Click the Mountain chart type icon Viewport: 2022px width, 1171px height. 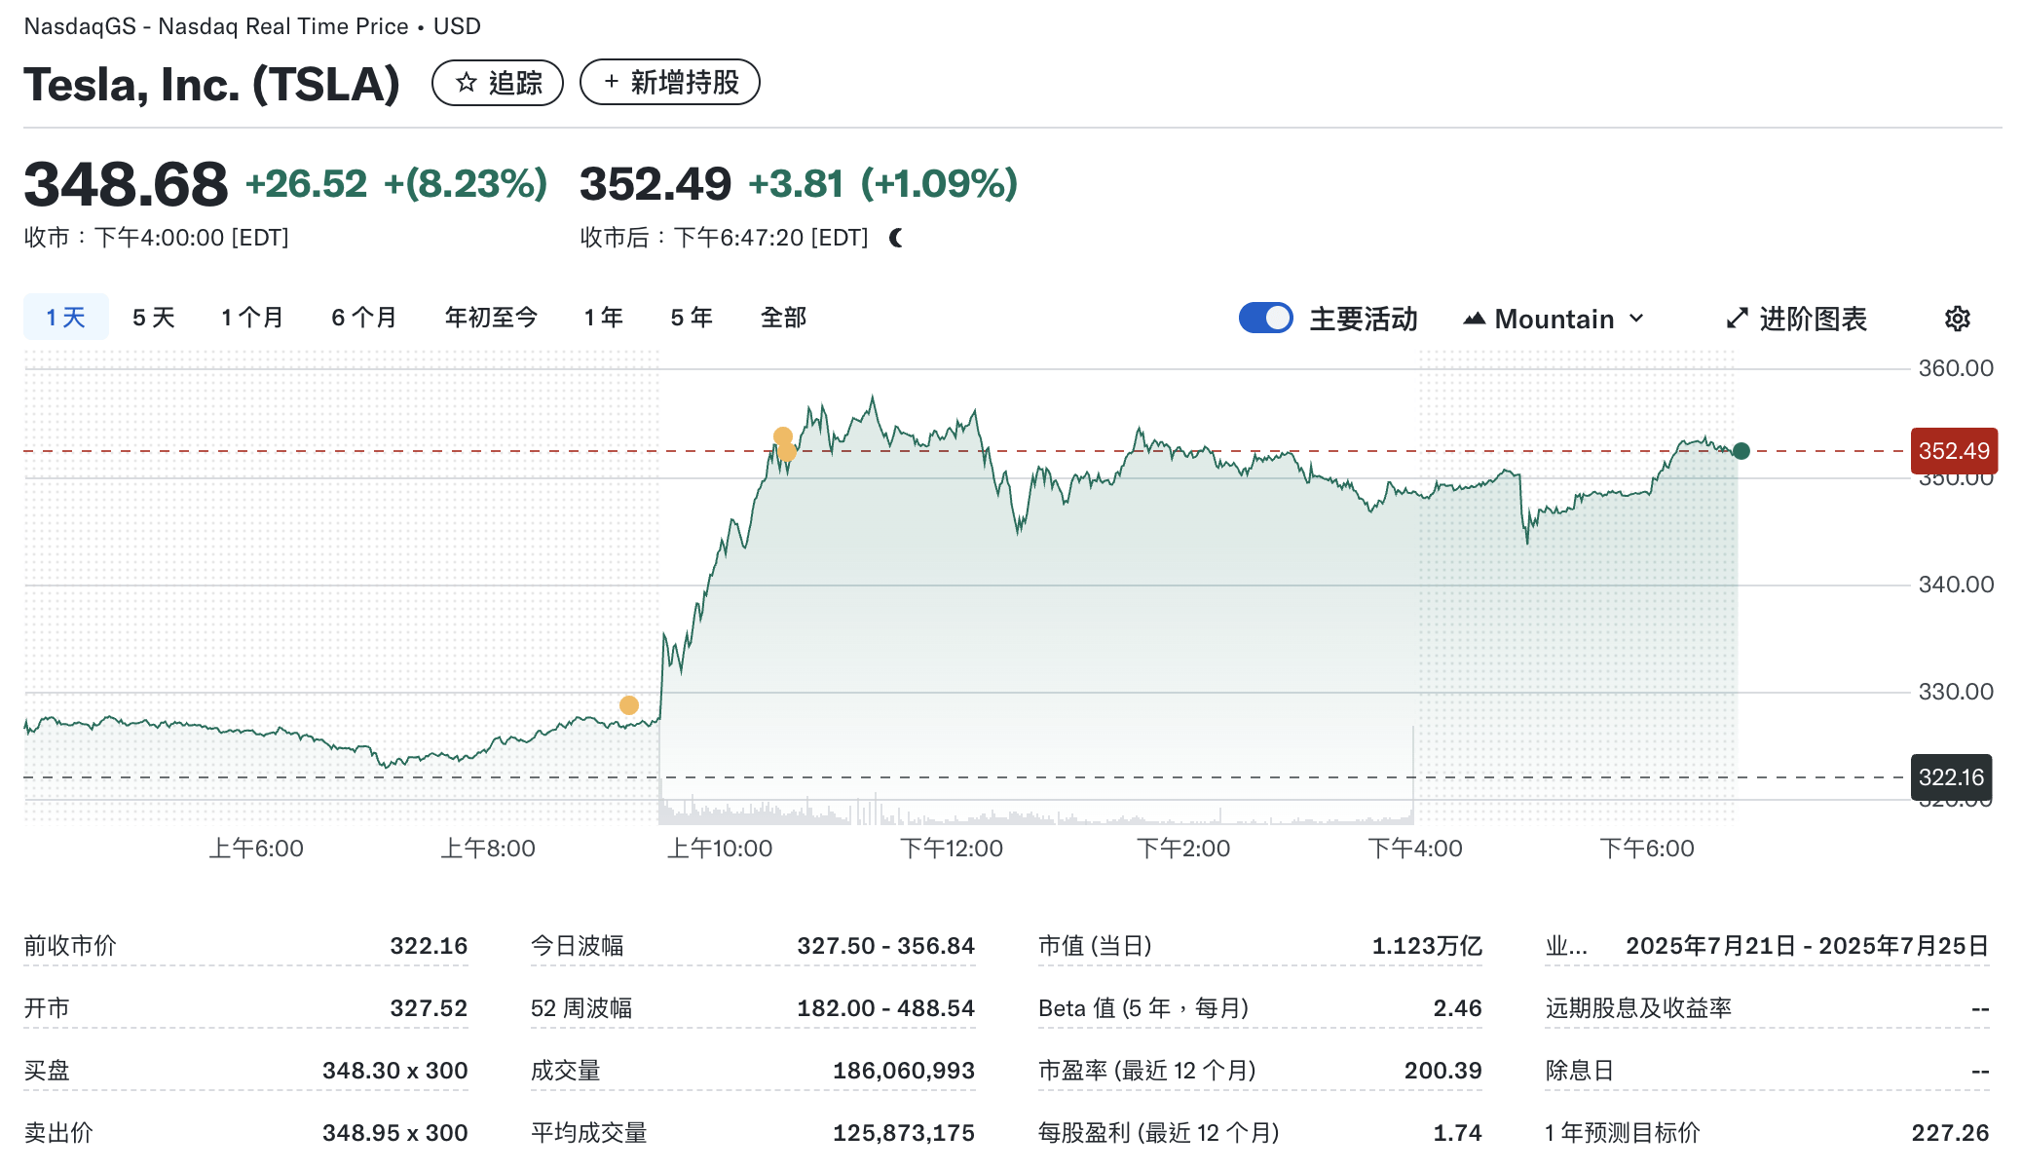click(1474, 319)
